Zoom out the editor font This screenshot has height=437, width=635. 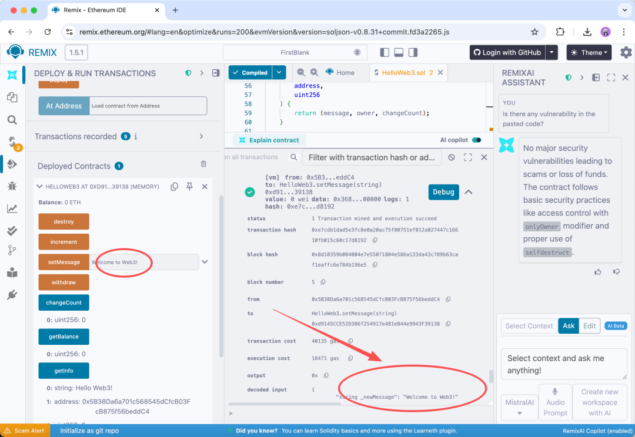pos(301,72)
